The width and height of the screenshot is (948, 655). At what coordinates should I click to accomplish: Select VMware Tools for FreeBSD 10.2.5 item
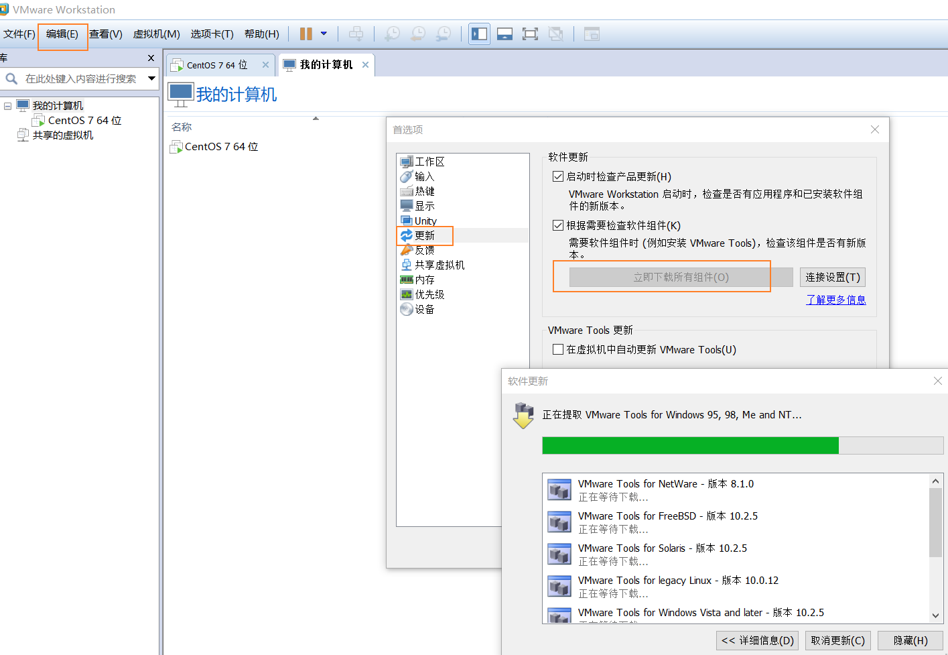[x=735, y=522]
